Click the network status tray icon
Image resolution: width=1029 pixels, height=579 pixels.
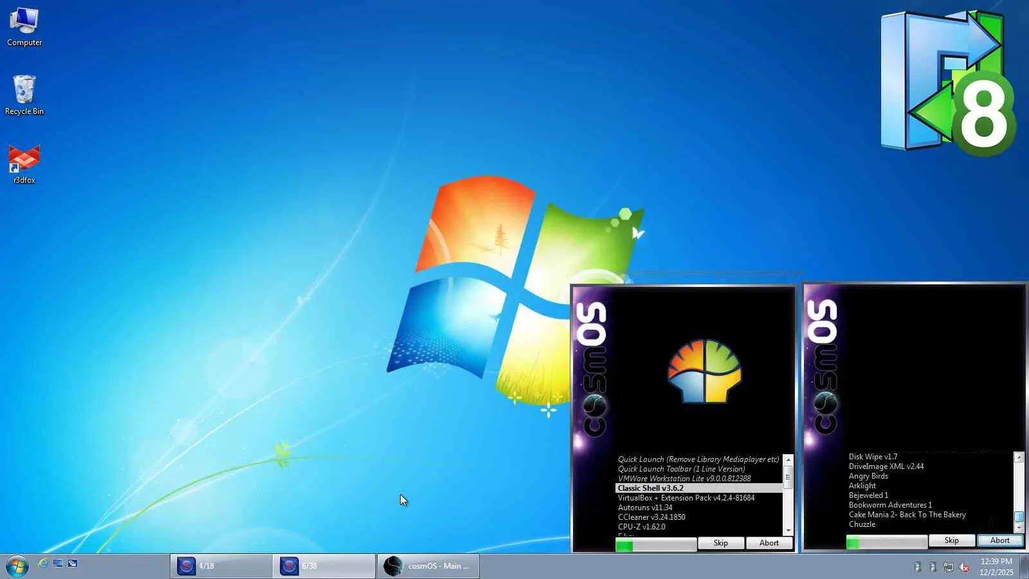(x=949, y=567)
